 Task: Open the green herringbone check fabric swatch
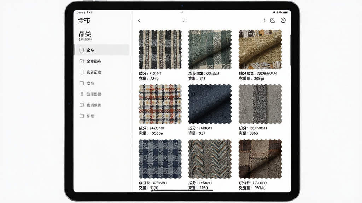(x=210, y=49)
